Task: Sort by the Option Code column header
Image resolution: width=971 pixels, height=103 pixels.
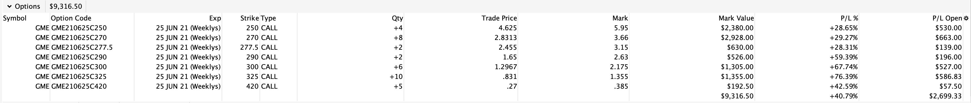Action: coord(71,18)
